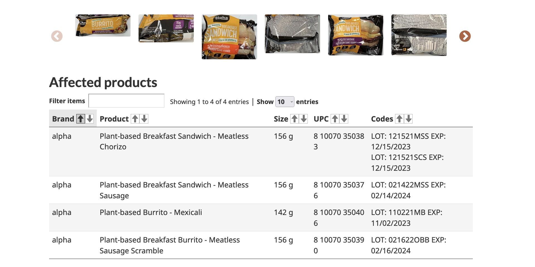Sort Brand column descending
Viewport: 535px width, 267px height.
[x=89, y=119]
